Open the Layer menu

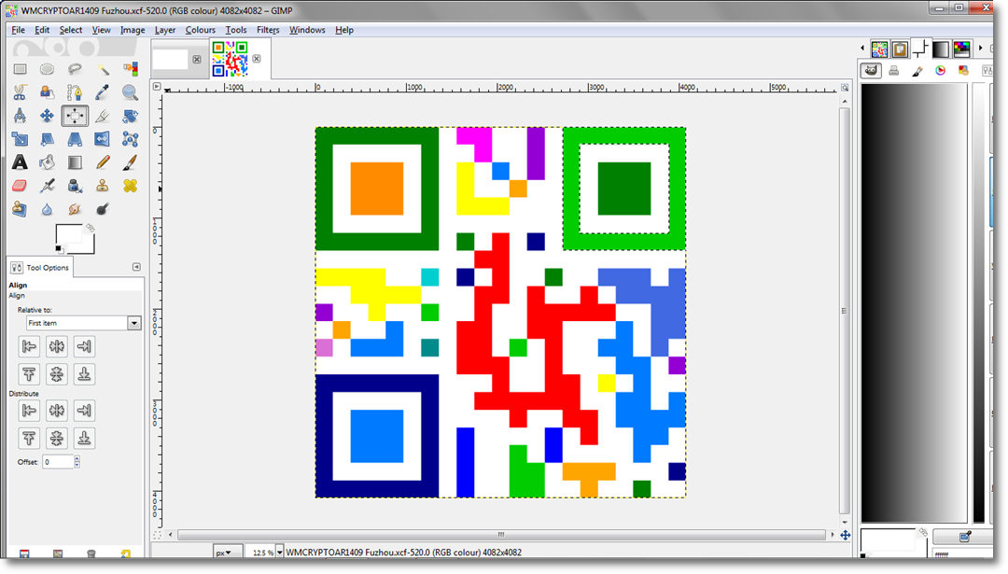pos(165,30)
